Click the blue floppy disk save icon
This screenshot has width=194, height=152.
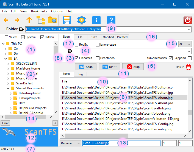point(67,20)
